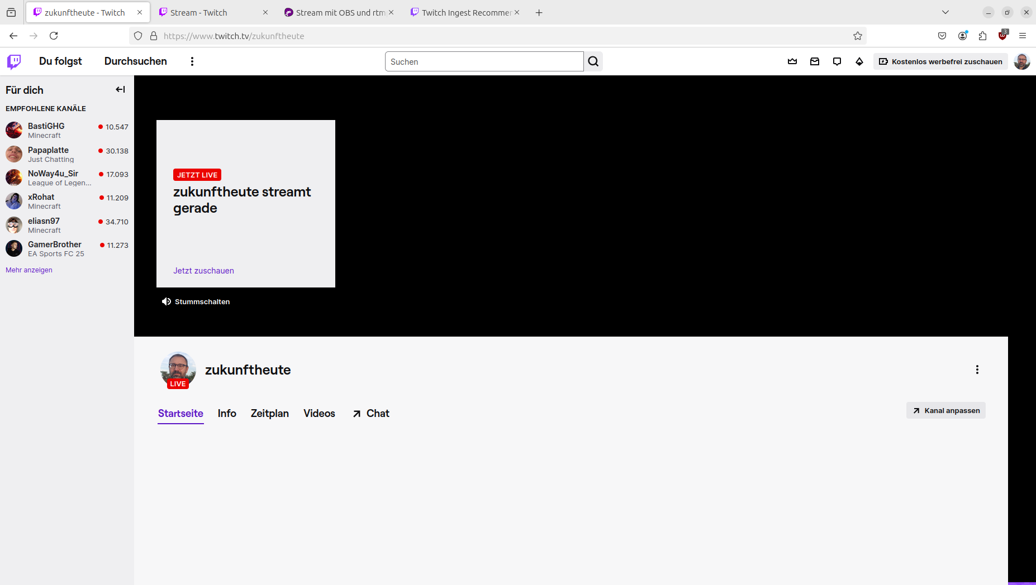Open the Papaplatte recommended channel

[48, 154]
